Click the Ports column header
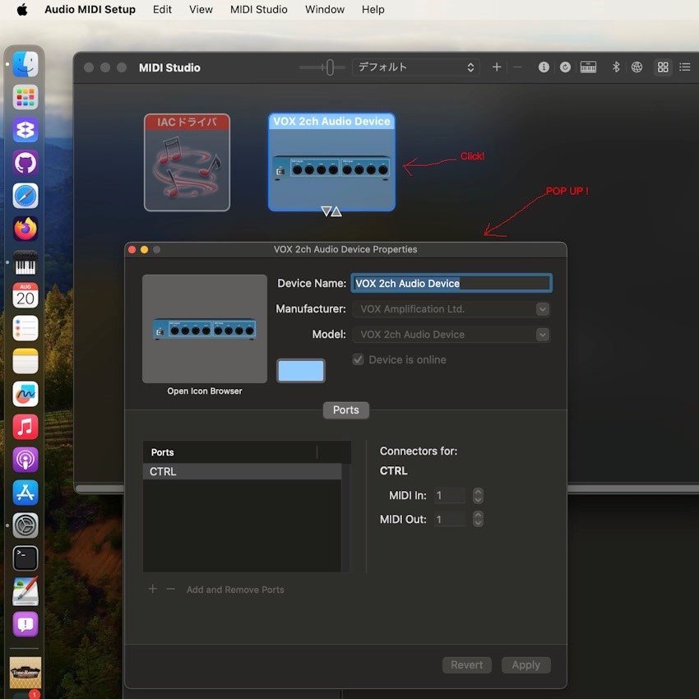 [x=230, y=452]
